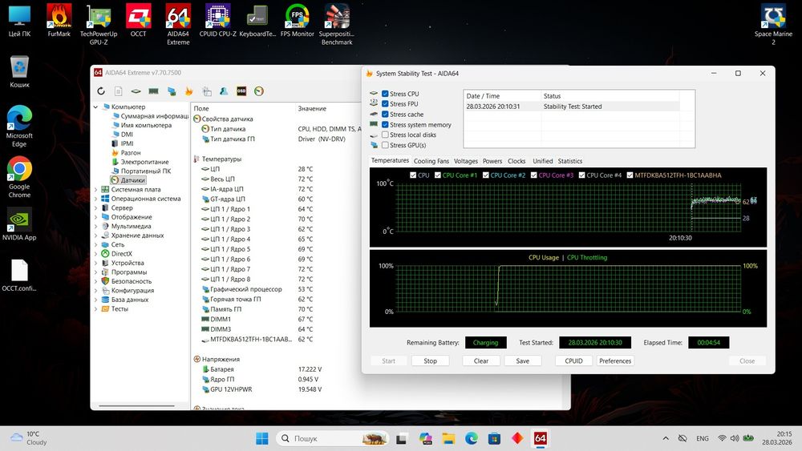The height and width of the screenshot is (451, 802).
Task: Open FPS Monitor desktop shortcut
Action: click(298, 21)
